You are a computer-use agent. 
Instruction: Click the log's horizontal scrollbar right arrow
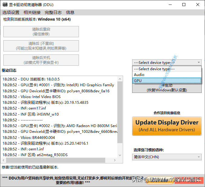[x=115, y=160]
